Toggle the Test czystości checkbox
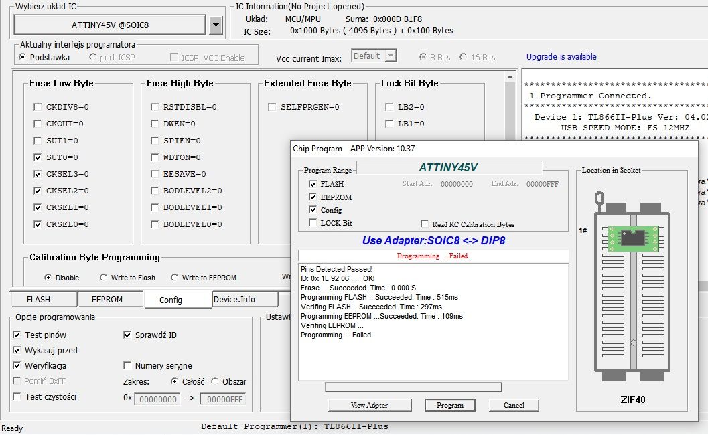Viewport: 708px width, 435px height. click(17, 396)
